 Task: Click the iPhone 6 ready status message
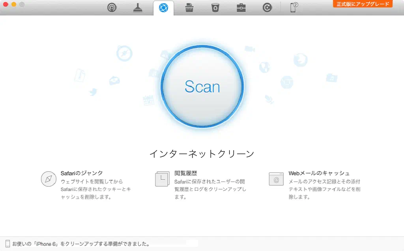(x=81, y=244)
